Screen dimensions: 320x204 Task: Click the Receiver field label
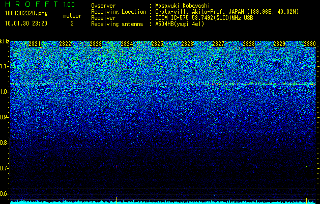(103, 18)
